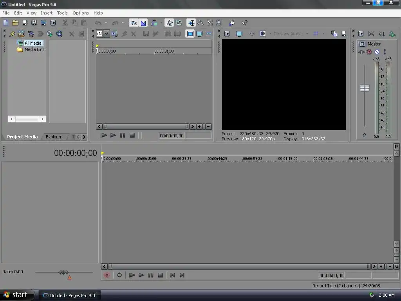Screen dimensions: 401x301
Task: Switch to the Explorer tab
Action: coord(53,137)
